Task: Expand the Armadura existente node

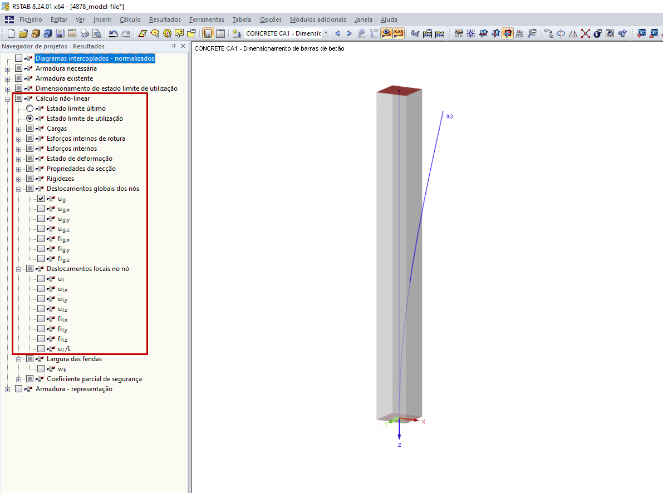Action: pyautogui.click(x=7, y=79)
